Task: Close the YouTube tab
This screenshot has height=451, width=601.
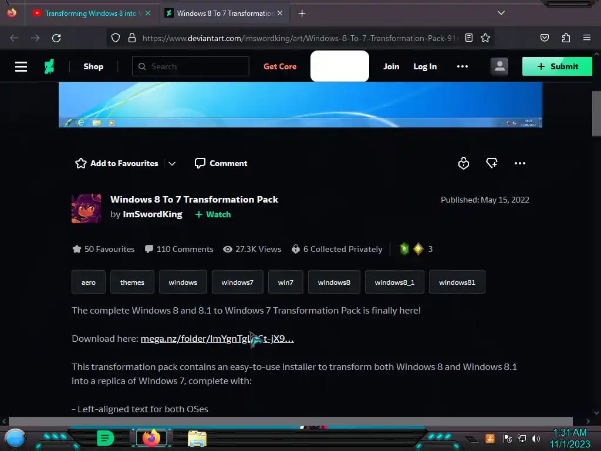Action: pos(148,14)
